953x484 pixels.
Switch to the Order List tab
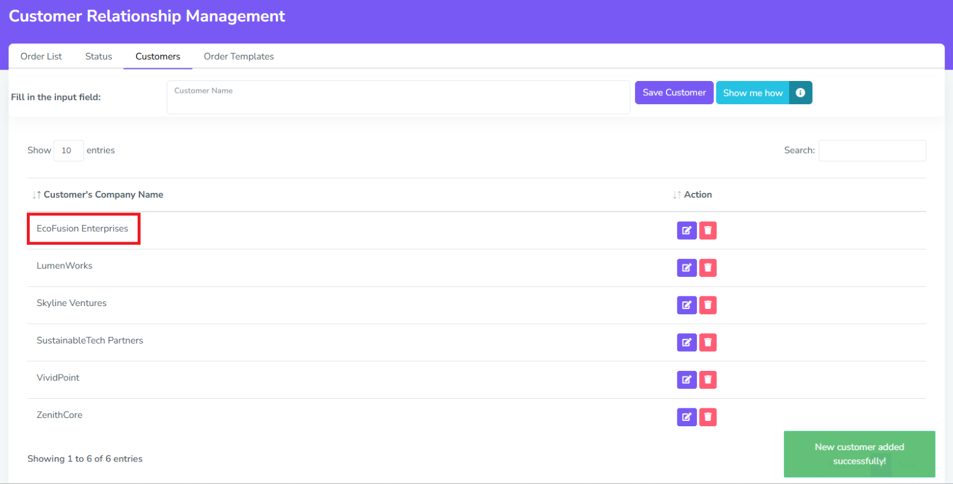(x=41, y=57)
